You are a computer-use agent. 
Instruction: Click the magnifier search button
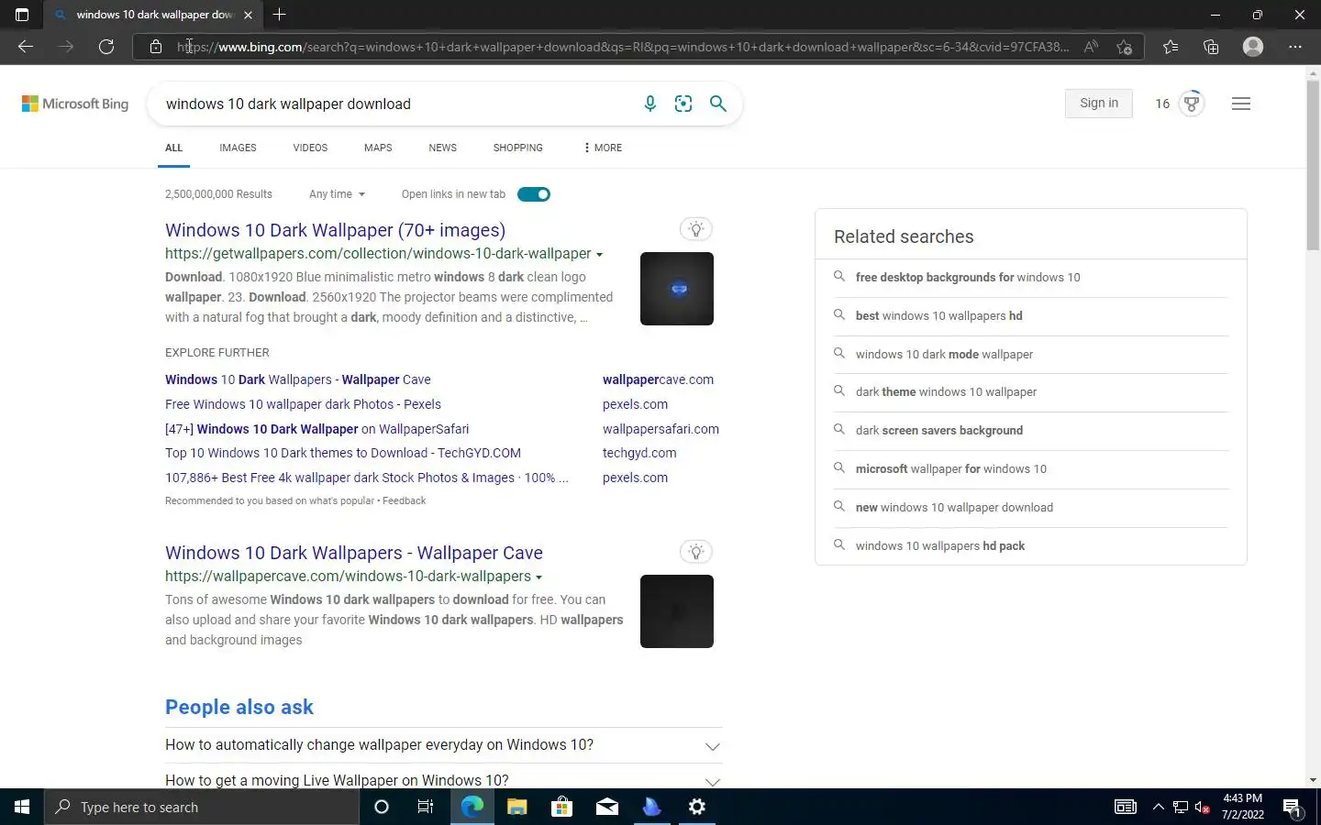tap(718, 104)
